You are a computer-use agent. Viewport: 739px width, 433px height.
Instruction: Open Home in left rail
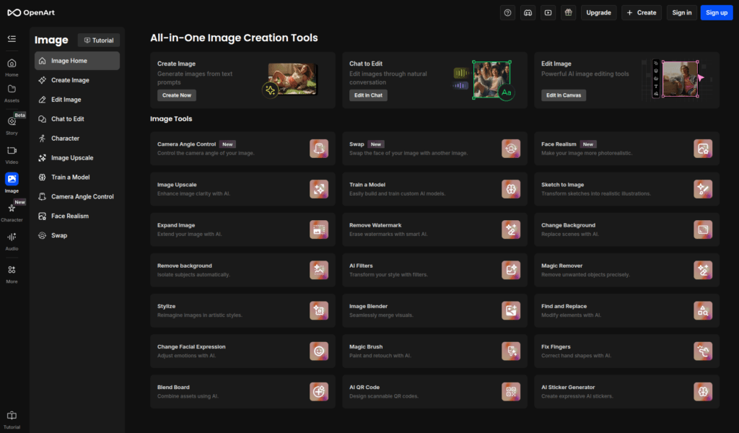click(x=12, y=67)
